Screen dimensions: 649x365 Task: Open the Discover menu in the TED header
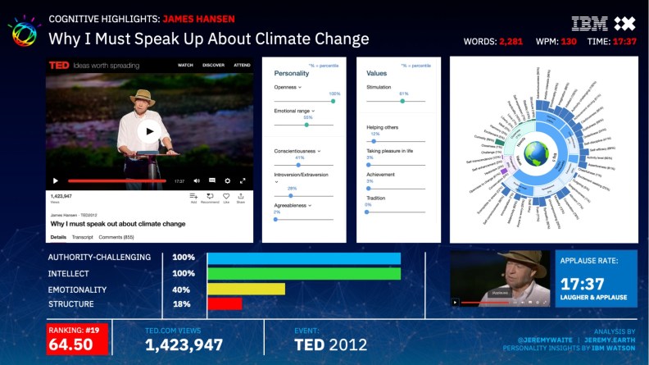point(211,65)
